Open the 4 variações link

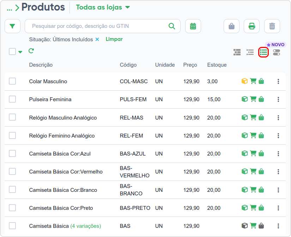coord(86,226)
